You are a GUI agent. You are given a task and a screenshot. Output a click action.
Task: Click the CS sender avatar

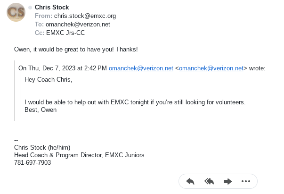(x=16, y=12)
